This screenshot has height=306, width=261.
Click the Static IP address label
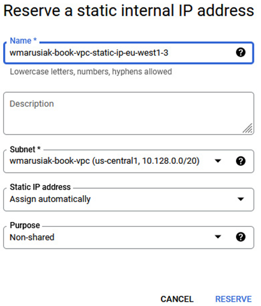pyautogui.click(x=40, y=187)
